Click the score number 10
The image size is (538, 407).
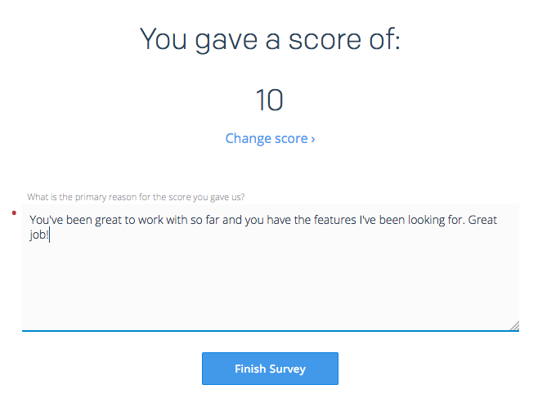pyautogui.click(x=269, y=101)
